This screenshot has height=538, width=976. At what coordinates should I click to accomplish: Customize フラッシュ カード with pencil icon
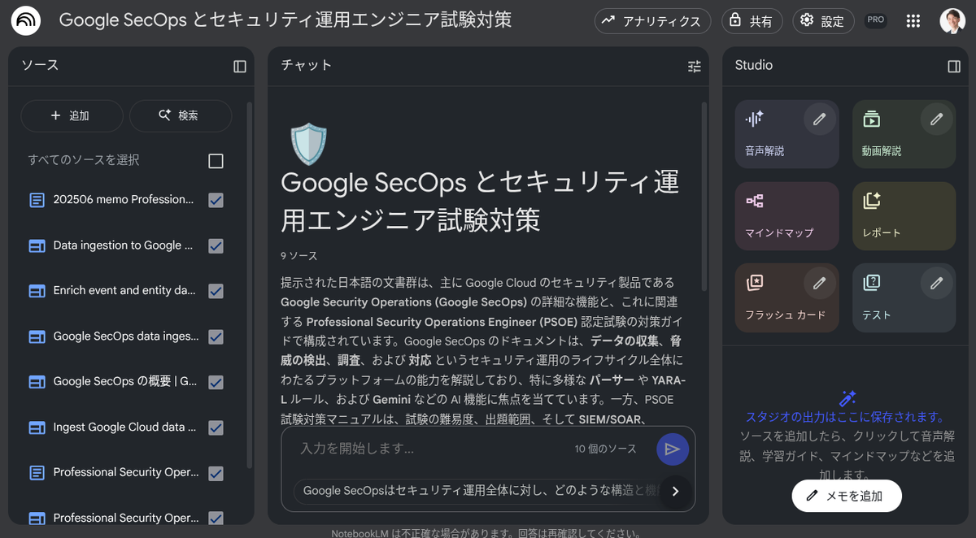coord(819,283)
